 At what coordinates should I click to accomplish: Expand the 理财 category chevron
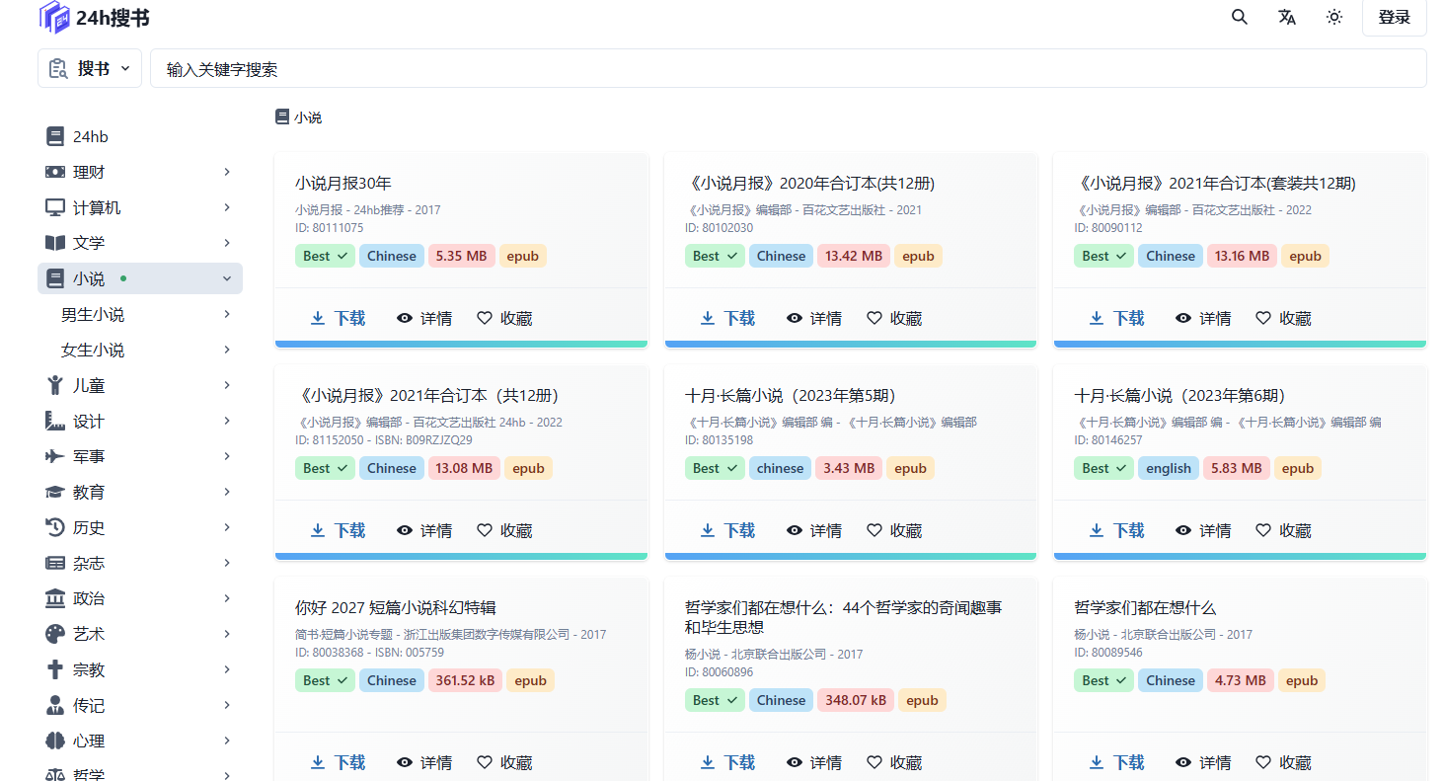(x=227, y=172)
